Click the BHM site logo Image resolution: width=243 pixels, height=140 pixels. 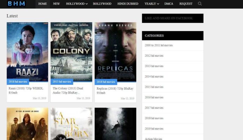coord(16,3)
